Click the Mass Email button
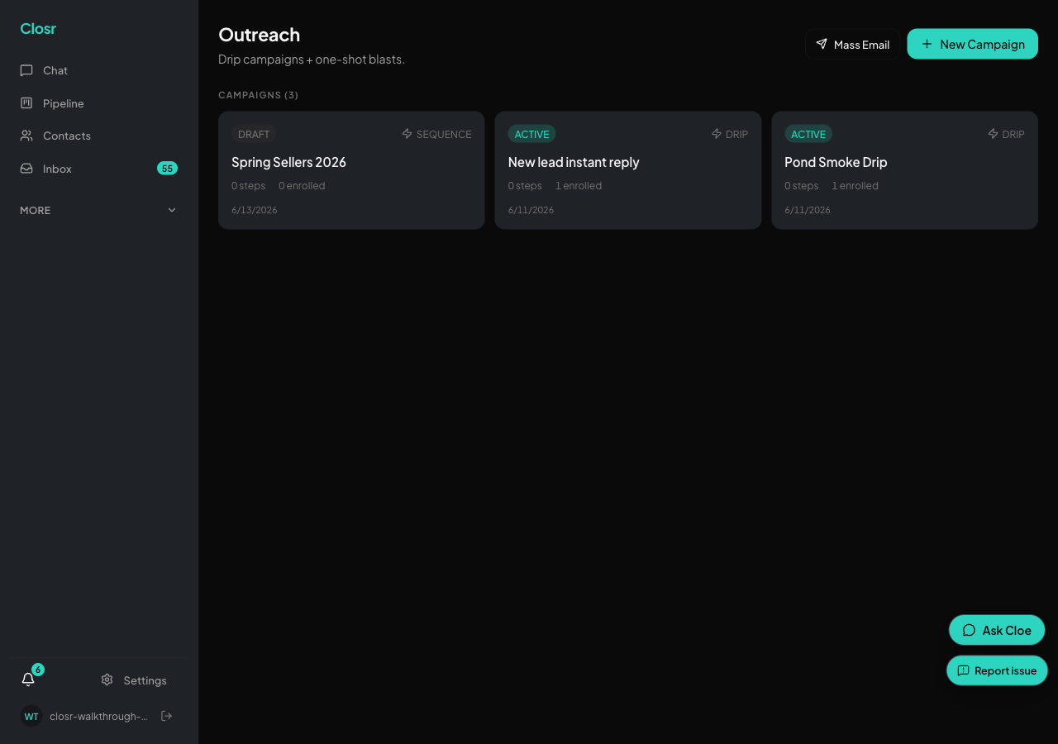Viewport: 1058px width, 744px height. 852,44
